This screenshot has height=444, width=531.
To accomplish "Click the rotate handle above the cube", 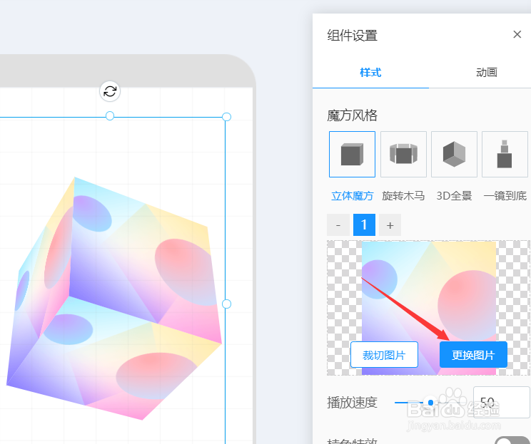I will [110, 91].
